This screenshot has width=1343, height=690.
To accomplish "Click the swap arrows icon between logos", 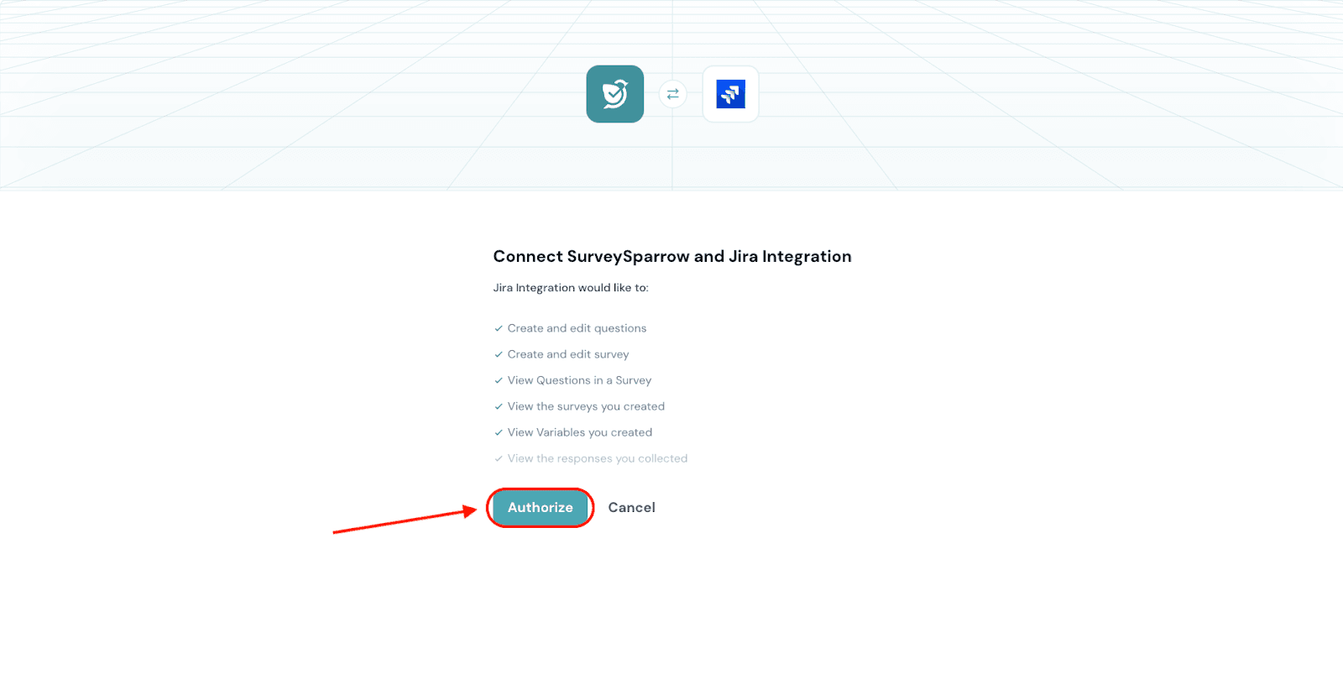I will 672,94.
